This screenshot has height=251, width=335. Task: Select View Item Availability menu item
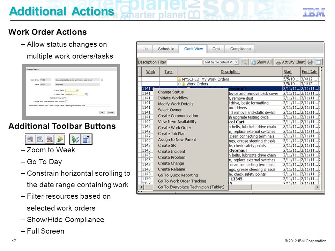pos(191,122)
